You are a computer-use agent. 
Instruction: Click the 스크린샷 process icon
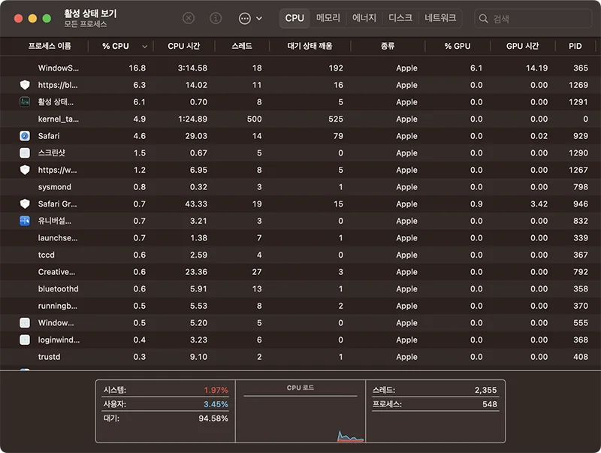(25, 153)
